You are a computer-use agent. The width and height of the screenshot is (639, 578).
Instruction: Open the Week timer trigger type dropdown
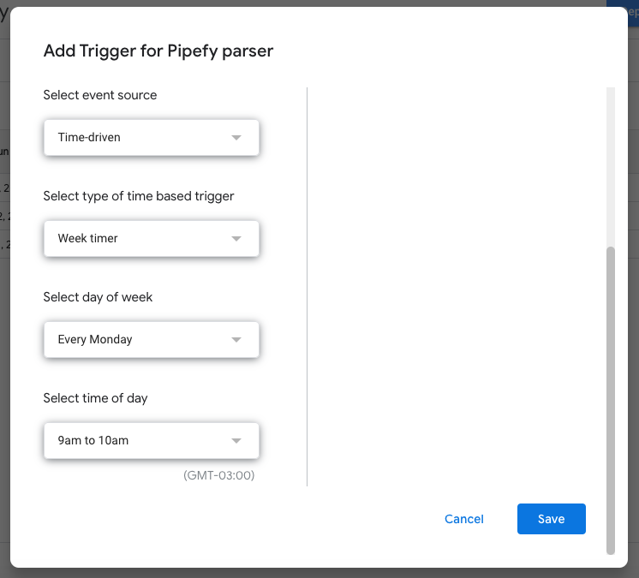tap(152, 238)
